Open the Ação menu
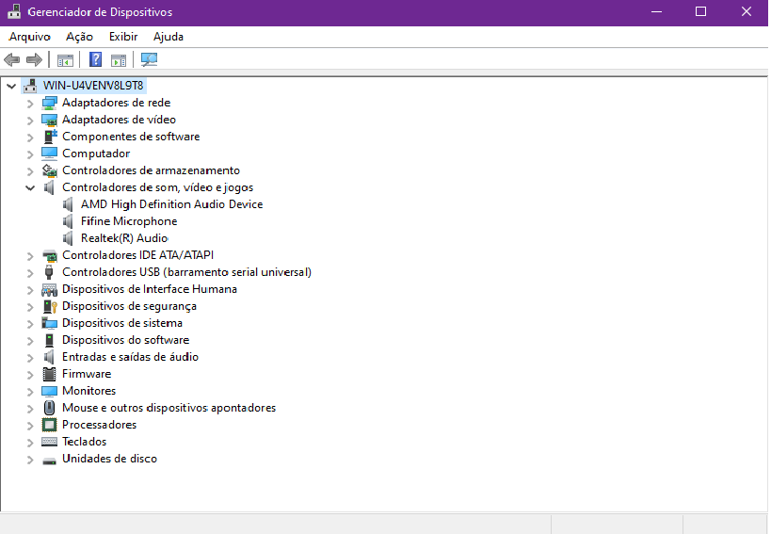 coord(79,37)
